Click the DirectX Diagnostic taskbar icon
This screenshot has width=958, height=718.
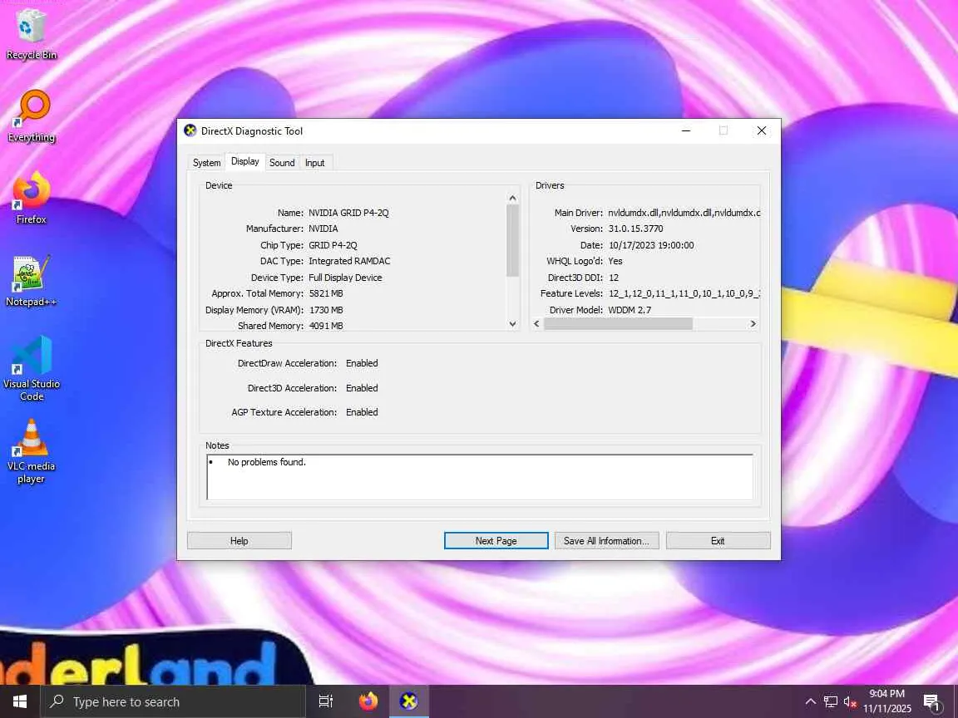pos(409,701)
